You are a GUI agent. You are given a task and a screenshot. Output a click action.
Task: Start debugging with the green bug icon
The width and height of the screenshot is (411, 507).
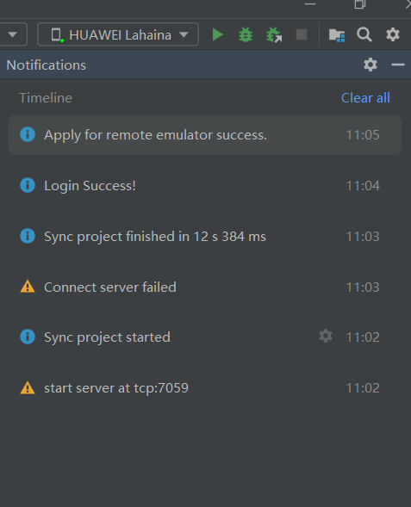point(246,34)
